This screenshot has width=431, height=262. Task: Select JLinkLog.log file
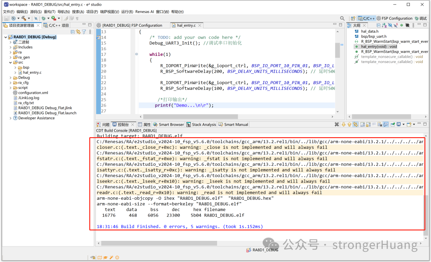tap(29, 98)
